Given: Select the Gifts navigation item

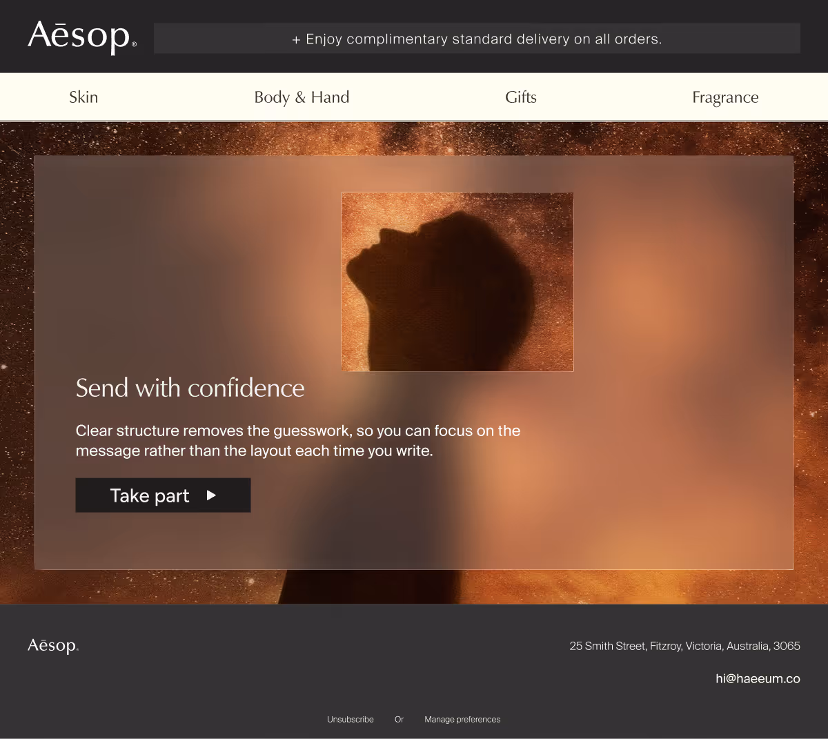Looking at the screenshot, I should pos(521,97).
